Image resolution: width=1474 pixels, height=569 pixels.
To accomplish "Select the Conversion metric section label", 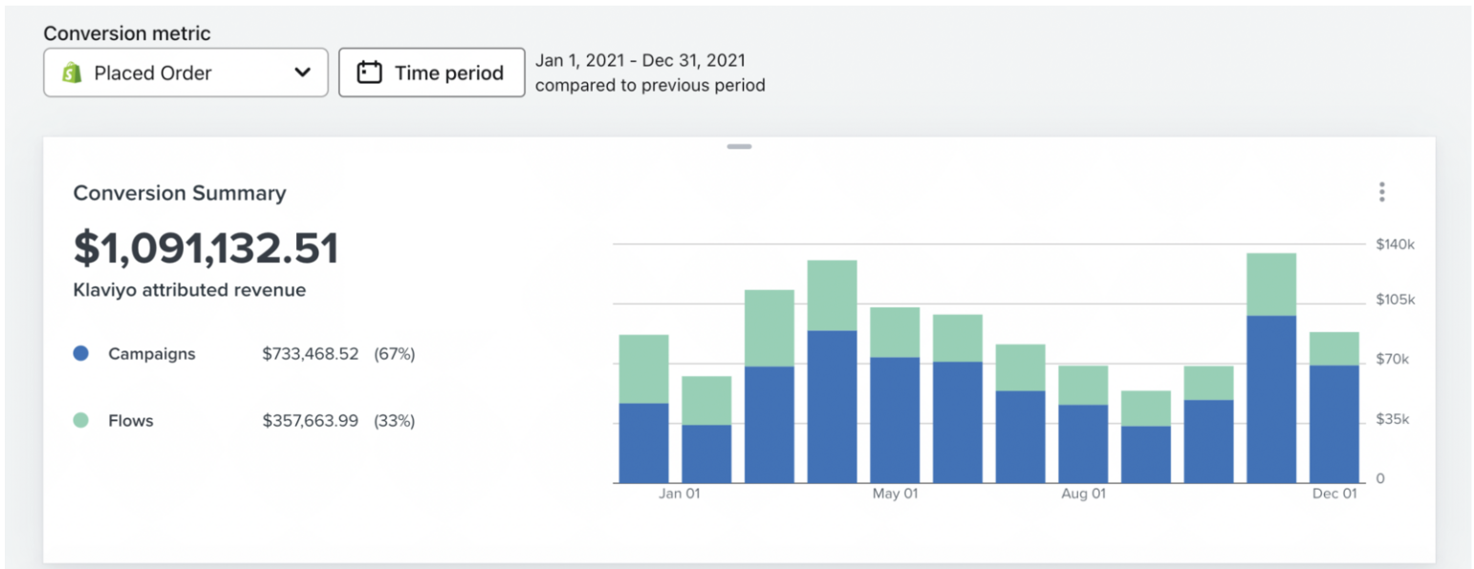I will pos(126,32).
